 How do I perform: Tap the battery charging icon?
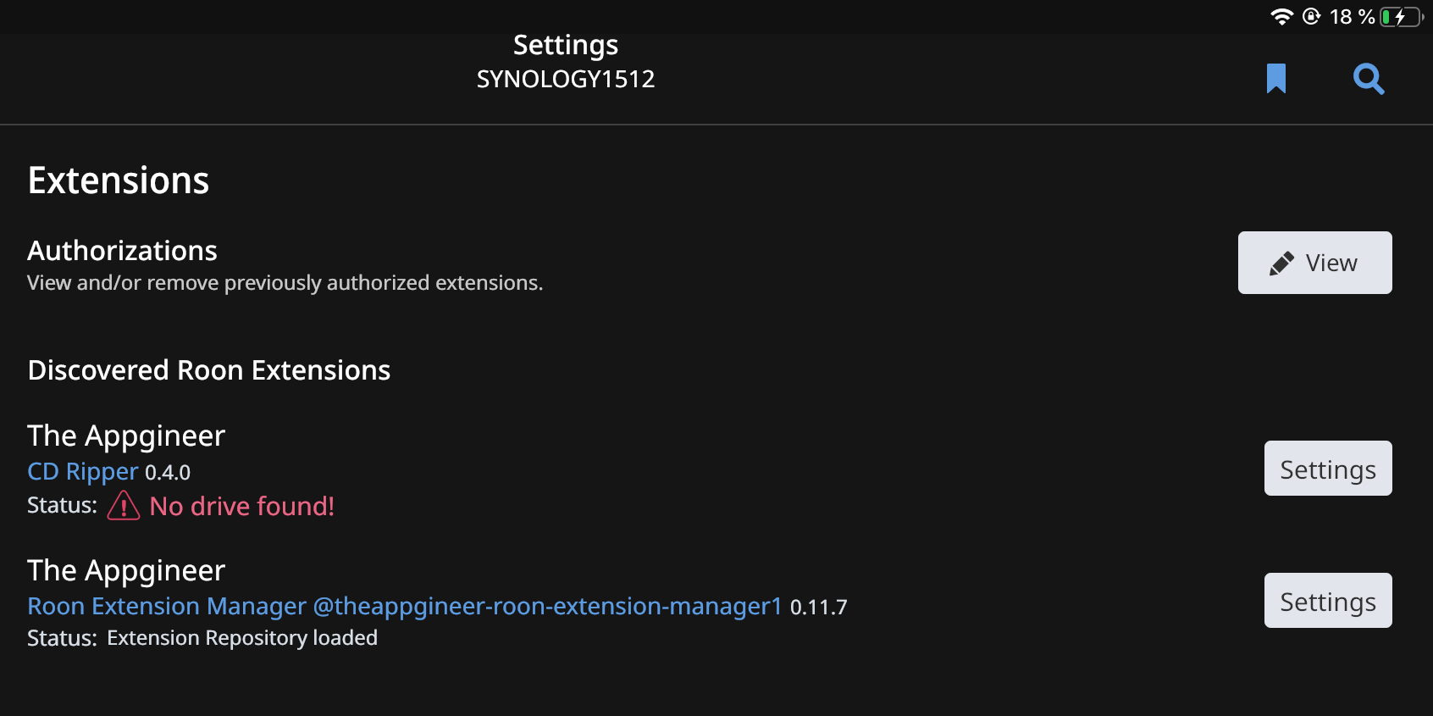coord(1401,17)
